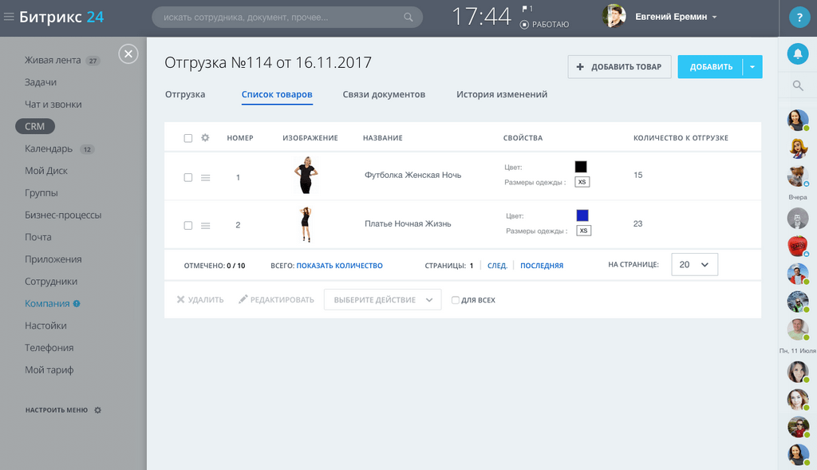Click Евгений Еремин profile avatar

(614, 17)
